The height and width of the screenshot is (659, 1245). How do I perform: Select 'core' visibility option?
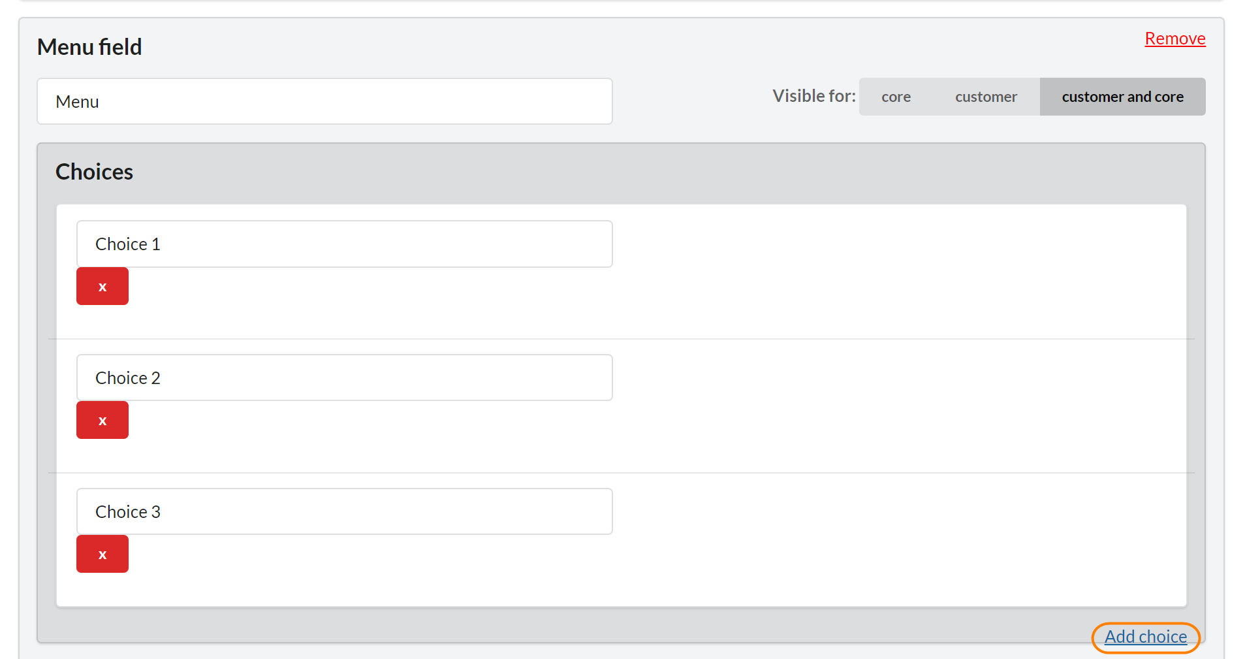pos(896,97)
